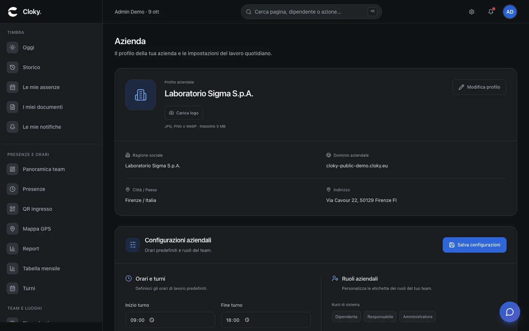Click the Inizio turno time field
This screenshot has height=331, width=529.
point(170,320)
